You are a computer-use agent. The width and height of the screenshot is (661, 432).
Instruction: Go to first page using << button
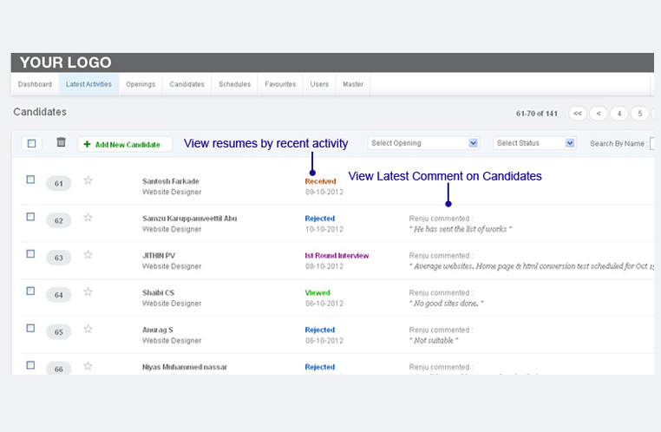tap(578, 114)
